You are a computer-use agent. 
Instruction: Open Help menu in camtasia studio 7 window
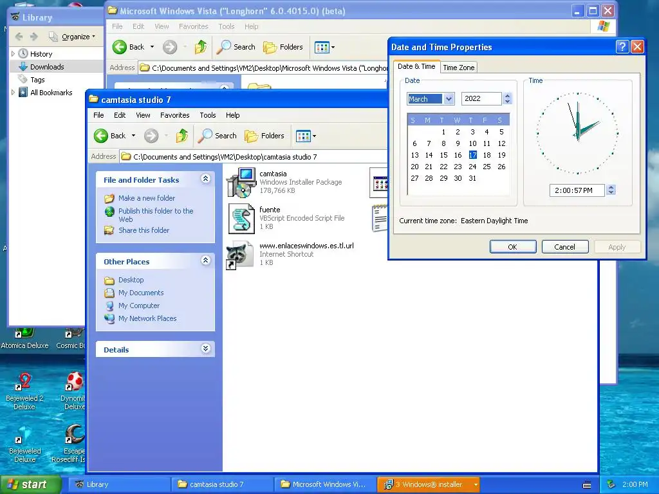tap(232, 115)
